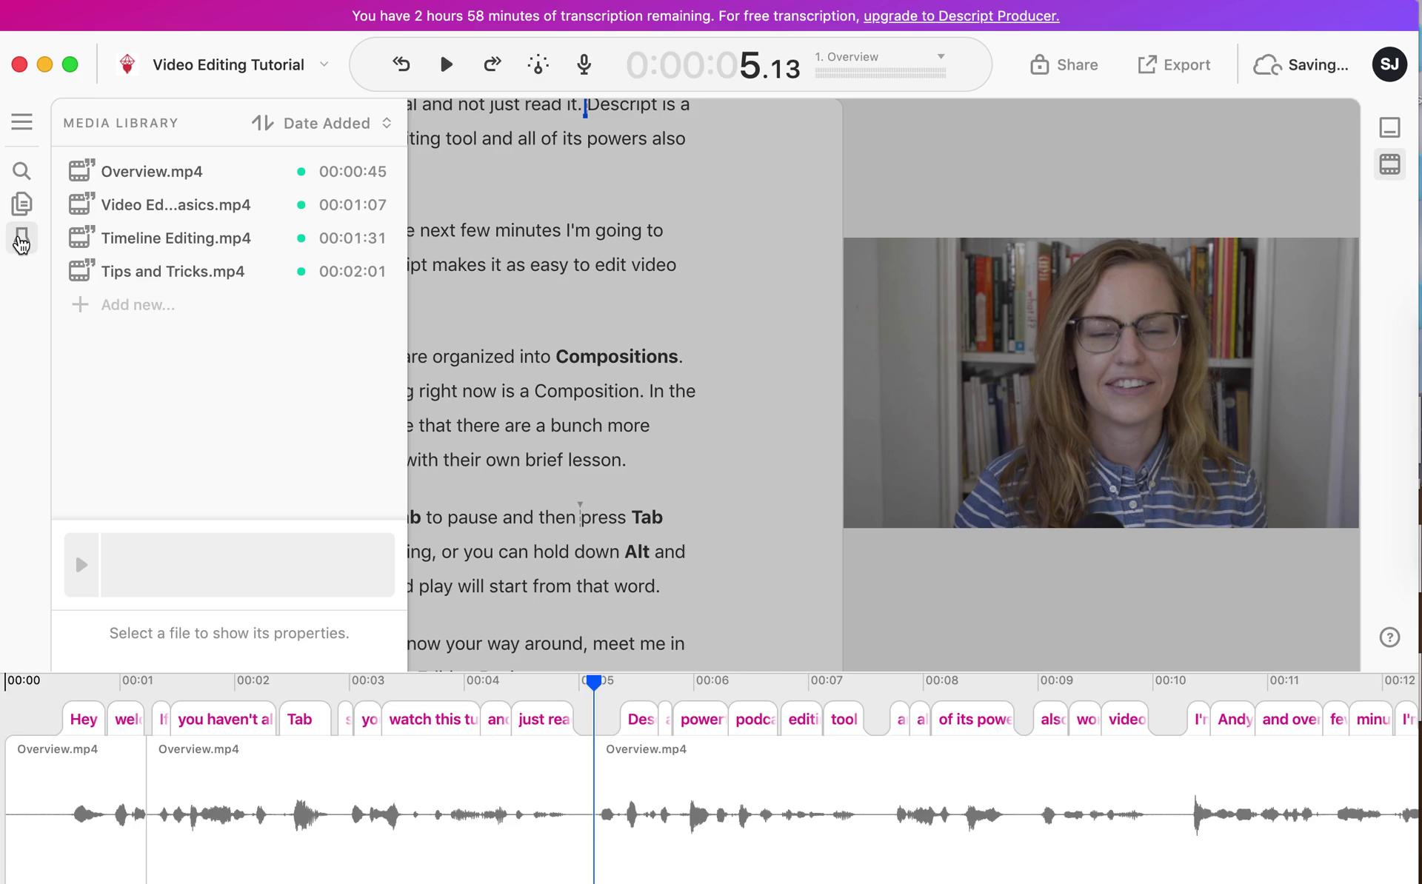Click the Timeline Editing.mp4 file icon
Image resolution: width=1422 pixels, height=884 pixels.
coord(81,237)
